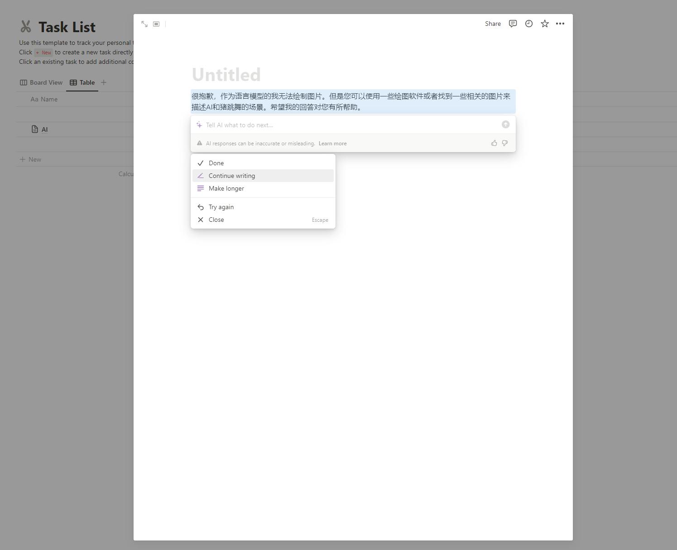Open the AI task row
Screen dimensions: 677x550
coord(44,129)
